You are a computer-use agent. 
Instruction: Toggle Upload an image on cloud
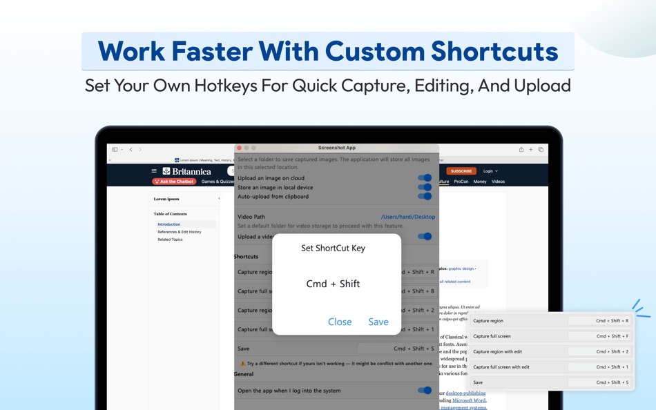[425, 178]
